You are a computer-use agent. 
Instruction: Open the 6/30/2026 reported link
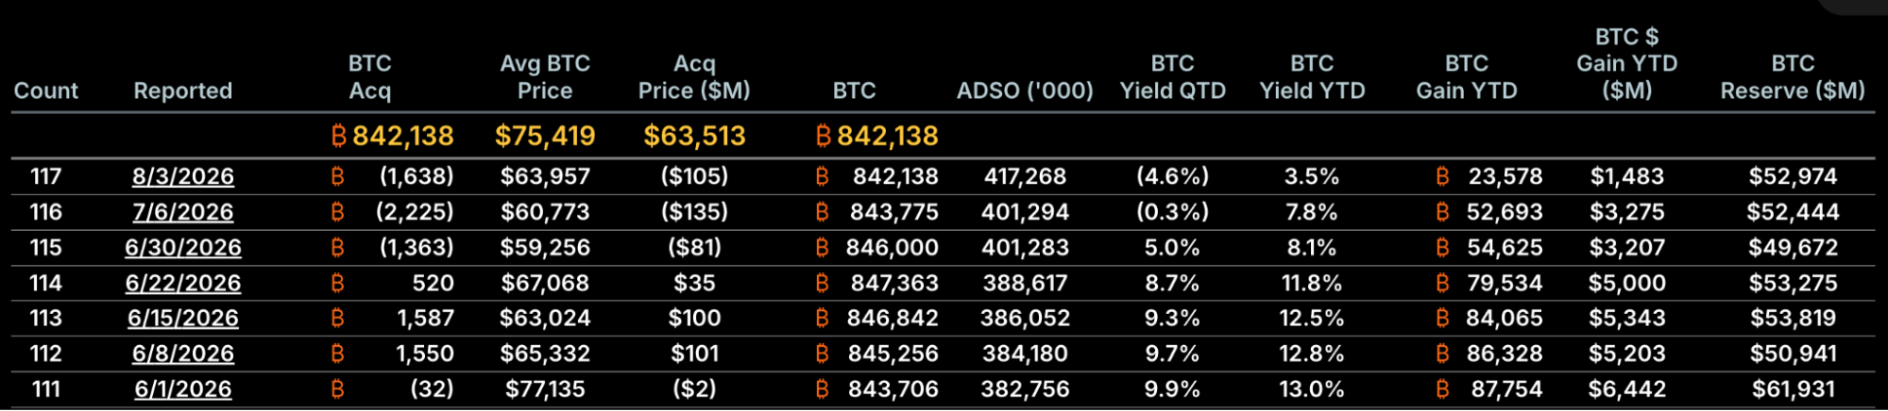(183, 248)
